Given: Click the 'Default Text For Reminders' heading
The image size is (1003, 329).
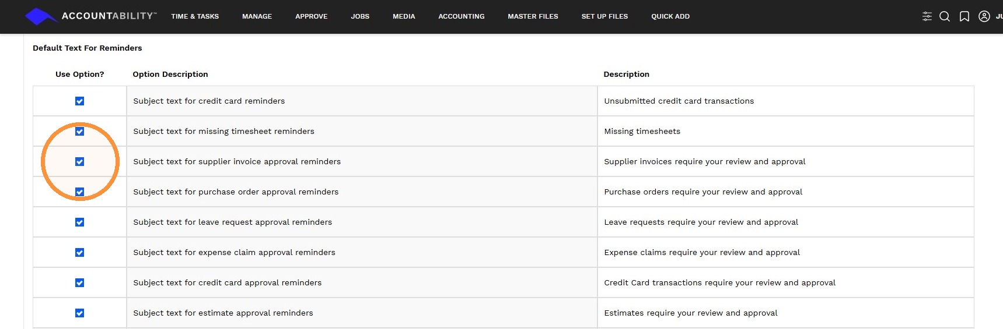Looking at the screenshot, I should click(88, 48).
